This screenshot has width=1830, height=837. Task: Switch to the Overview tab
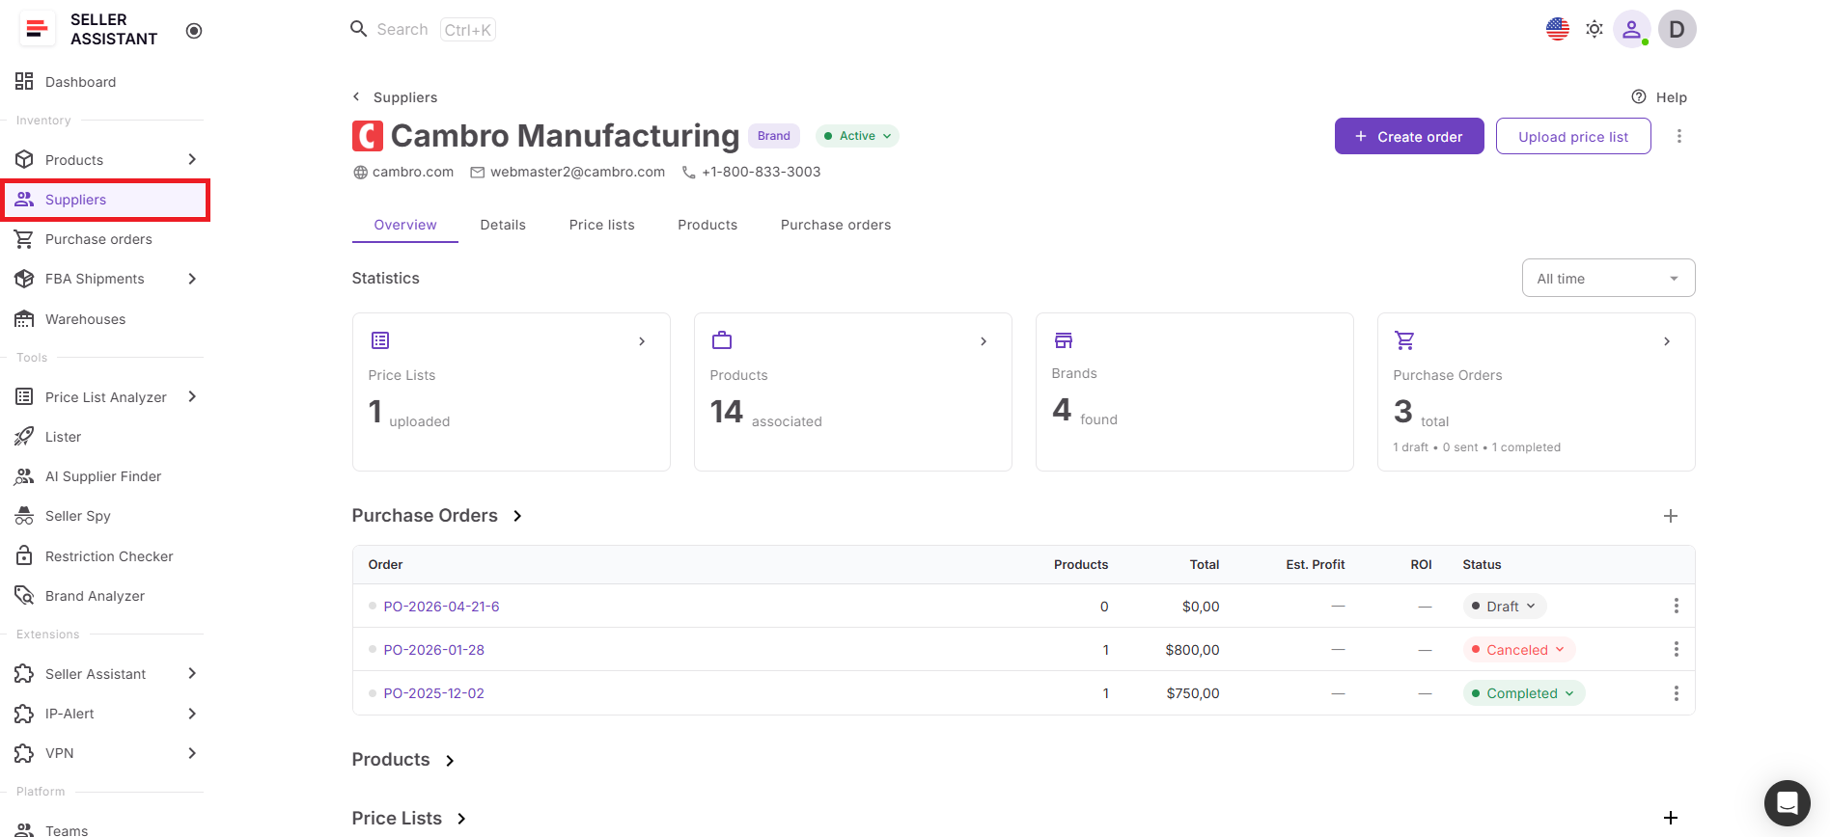pos(405,225)
